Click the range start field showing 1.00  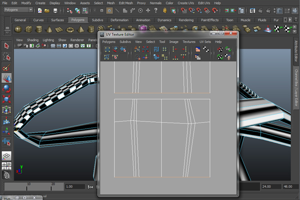point(75,186)
